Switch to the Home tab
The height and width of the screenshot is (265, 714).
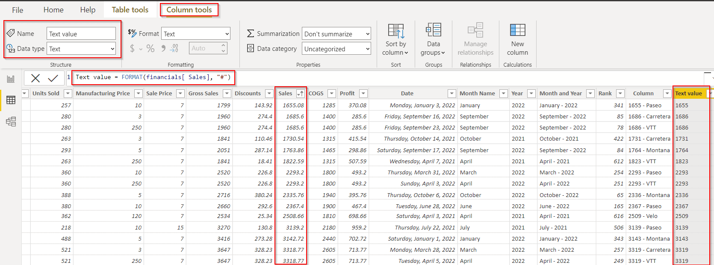pyautogui.click(x=53, y=10)
